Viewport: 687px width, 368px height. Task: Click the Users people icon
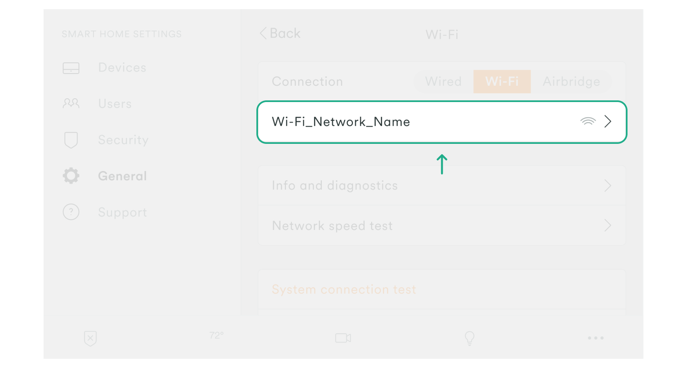[x=71, y=103]
